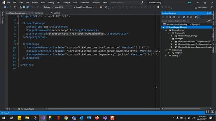Select Solution 'AutoReporting' root node

(183, 24)
